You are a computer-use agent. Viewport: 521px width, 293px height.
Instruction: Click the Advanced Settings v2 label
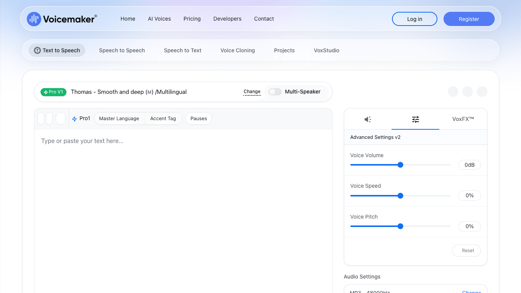[x=375, y=137]
